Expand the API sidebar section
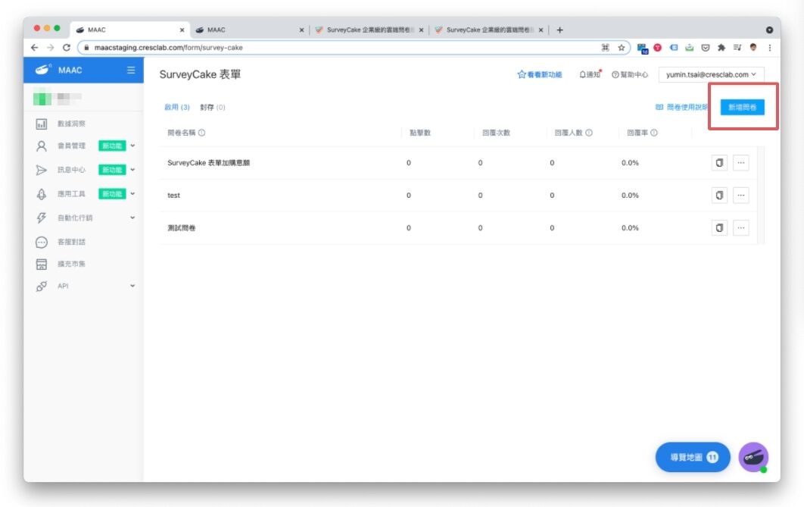This screenshot has width=804, height=507. tap(85, 286)
